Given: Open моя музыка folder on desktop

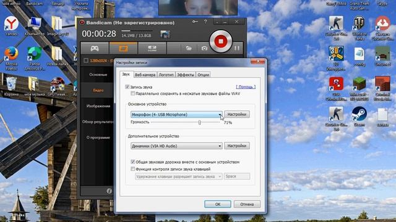Looking at the screenshot, I should (x=35, y=86).
